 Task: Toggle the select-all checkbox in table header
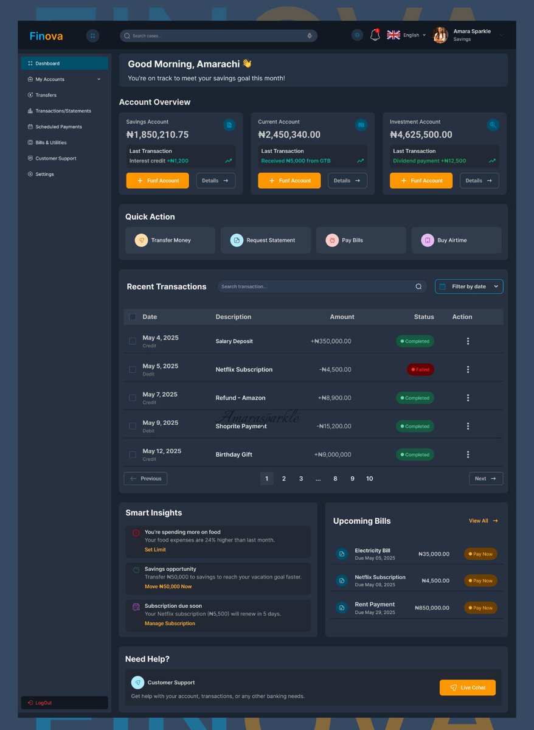[x=133, y=317]
